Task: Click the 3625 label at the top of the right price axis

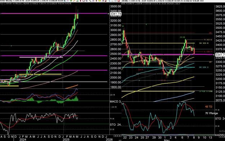Action: 220,6
